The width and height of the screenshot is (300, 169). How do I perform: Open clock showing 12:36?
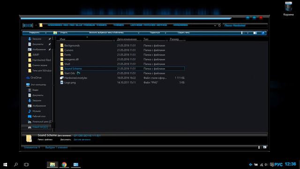click(291, 164)
